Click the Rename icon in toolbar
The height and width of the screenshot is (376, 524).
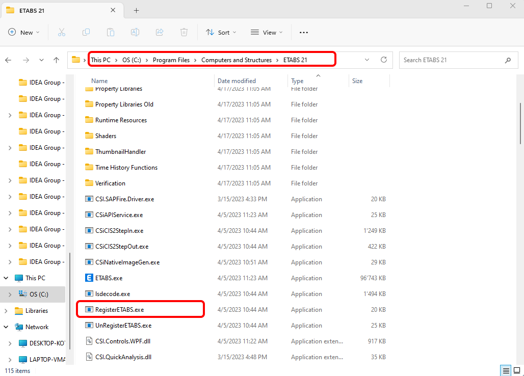(135, 32)
